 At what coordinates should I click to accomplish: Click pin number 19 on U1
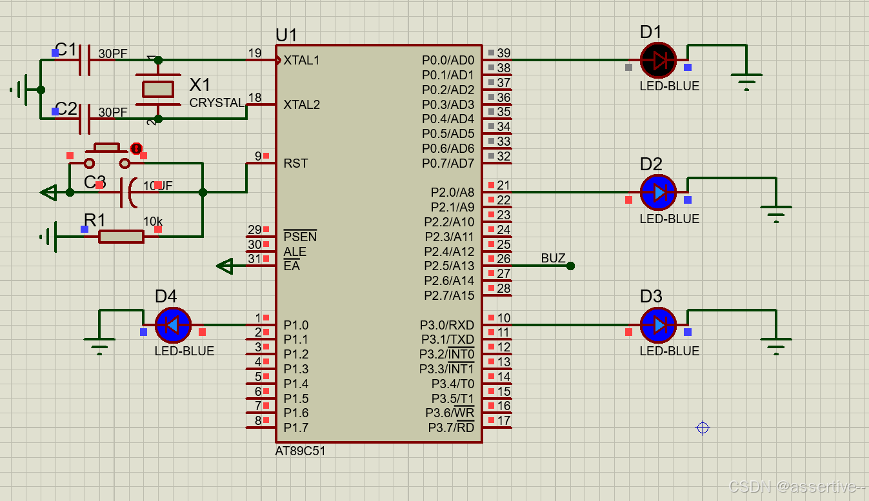(255, 54)
